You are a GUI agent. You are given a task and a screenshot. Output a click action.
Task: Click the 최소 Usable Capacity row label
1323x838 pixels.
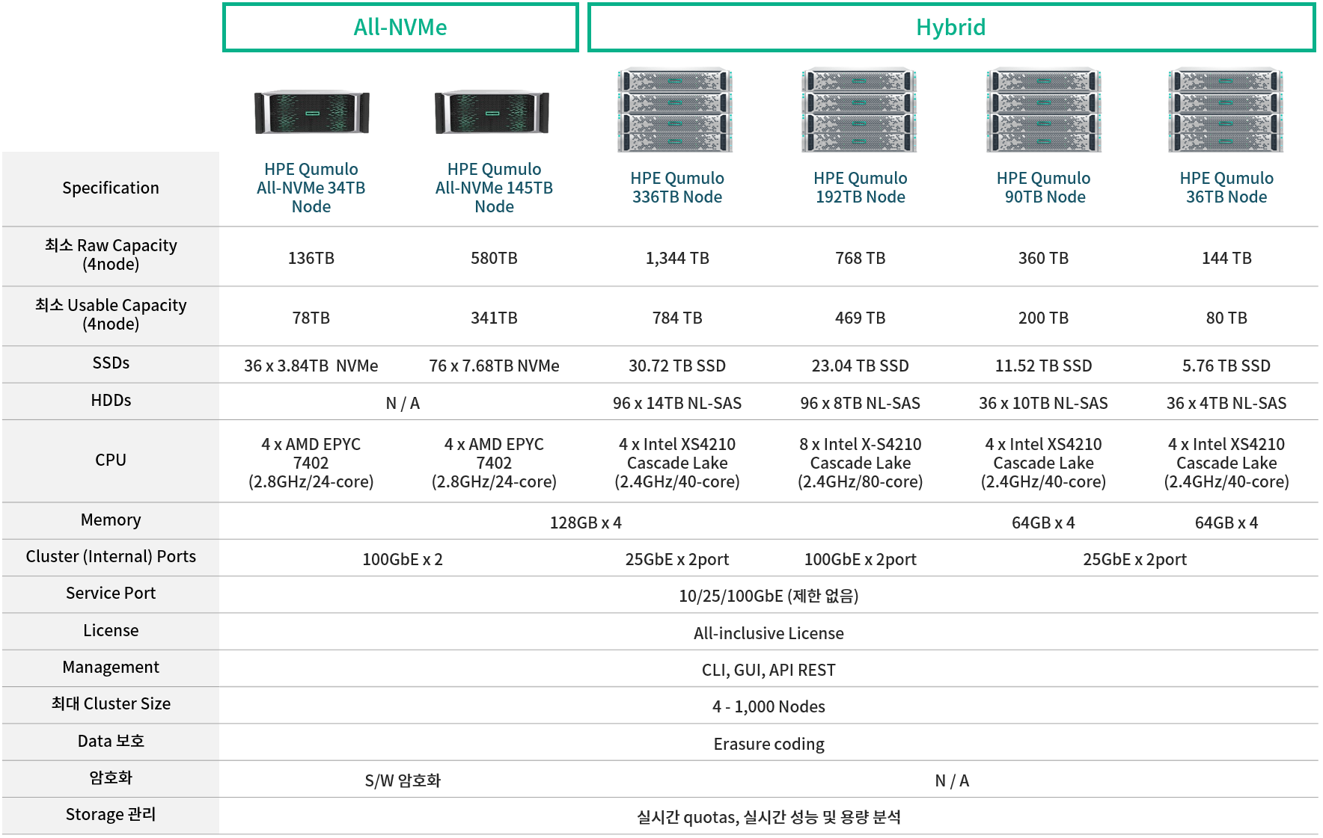point(110,315)
